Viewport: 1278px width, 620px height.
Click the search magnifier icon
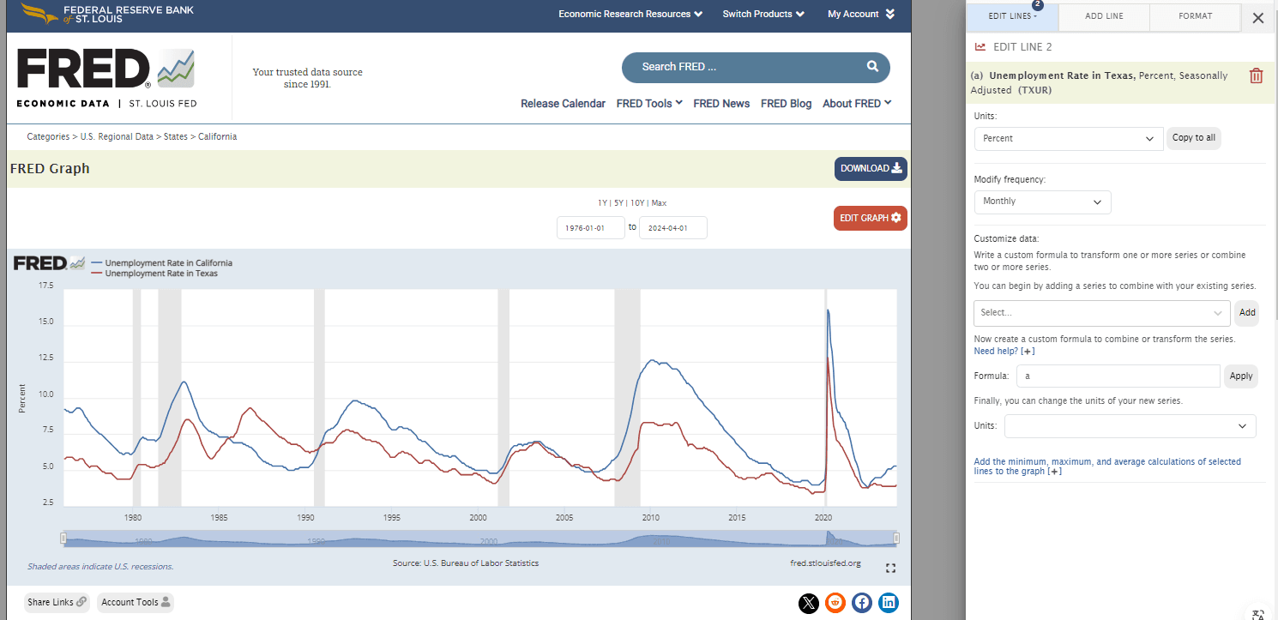(872, 67)
